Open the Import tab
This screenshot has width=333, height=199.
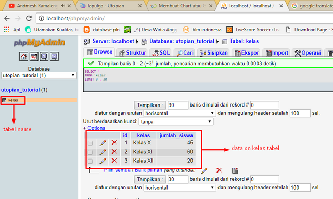click(x=277, y=53)
